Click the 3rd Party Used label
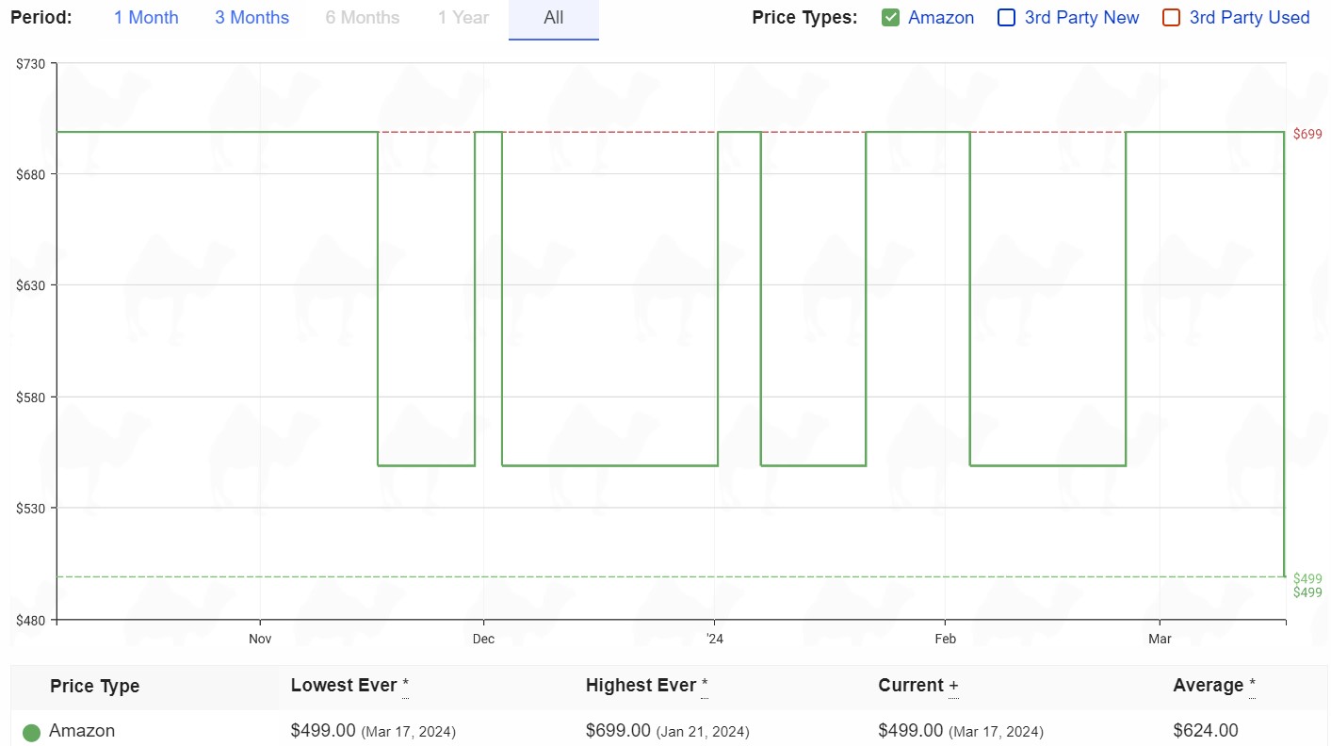This screenshot has height=746, width=1331. pyautogui.click(x=1249, y=18)
